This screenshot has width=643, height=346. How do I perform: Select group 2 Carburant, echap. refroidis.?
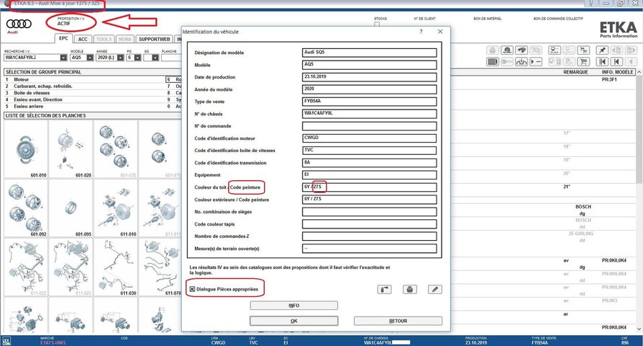pos(84,86)
